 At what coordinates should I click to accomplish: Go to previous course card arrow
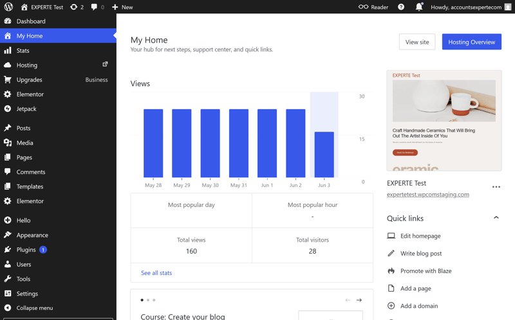pyautogui.click(x=348, y=300)
